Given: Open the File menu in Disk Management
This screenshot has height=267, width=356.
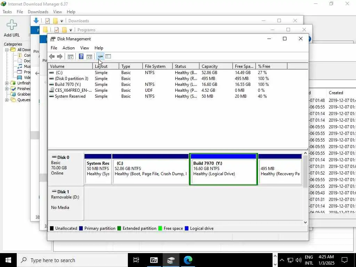Looking at the screenshot, I should point(54,48).
